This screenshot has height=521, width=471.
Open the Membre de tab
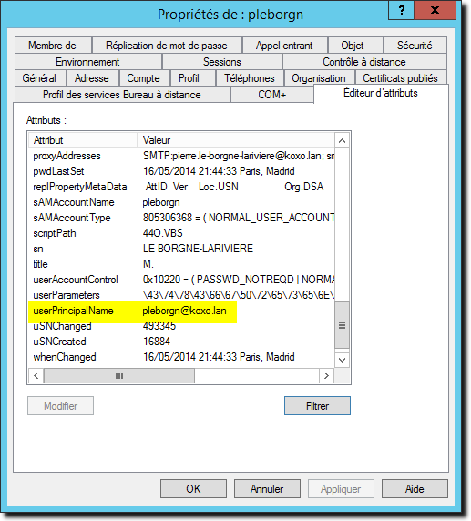point(53,46)
